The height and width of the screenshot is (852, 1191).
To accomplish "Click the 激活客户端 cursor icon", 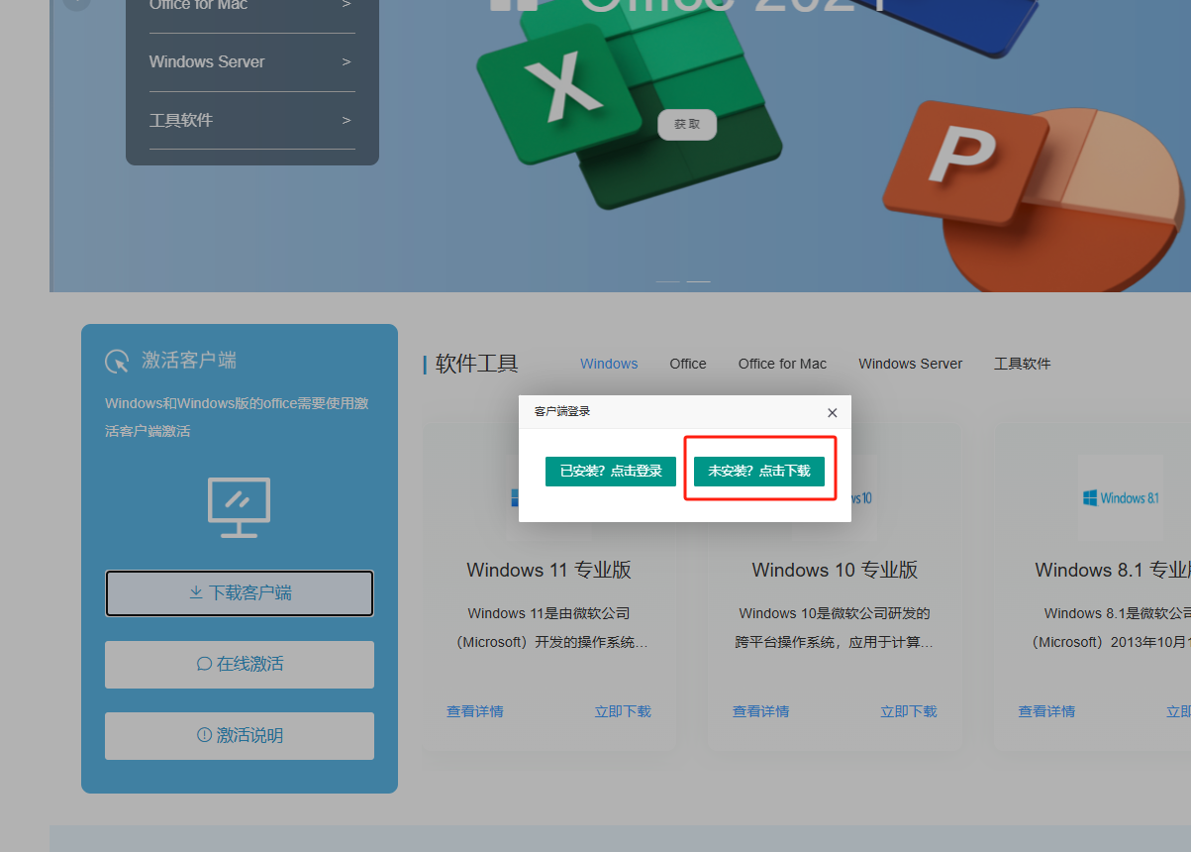I will pyautogui.click(x=117, y=361).
